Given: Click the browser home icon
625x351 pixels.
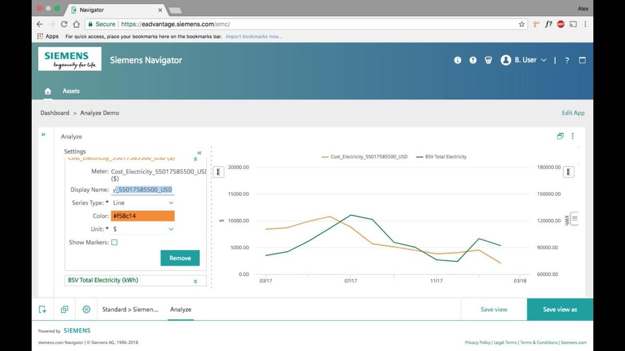Looking at the screenshot, I should [x=77, y=24].
